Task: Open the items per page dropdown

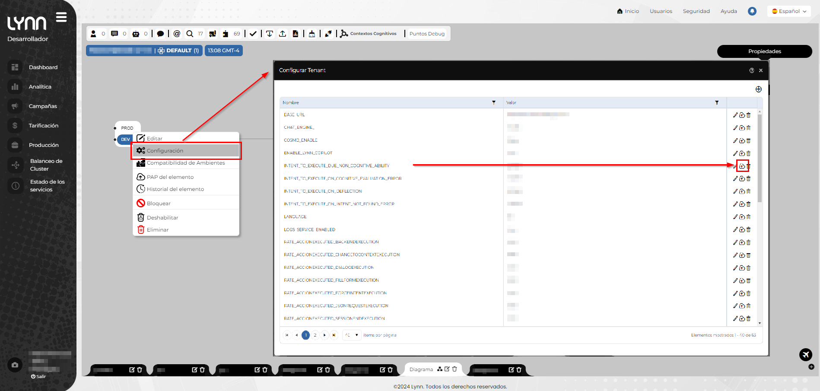Action: click(352, 335)
